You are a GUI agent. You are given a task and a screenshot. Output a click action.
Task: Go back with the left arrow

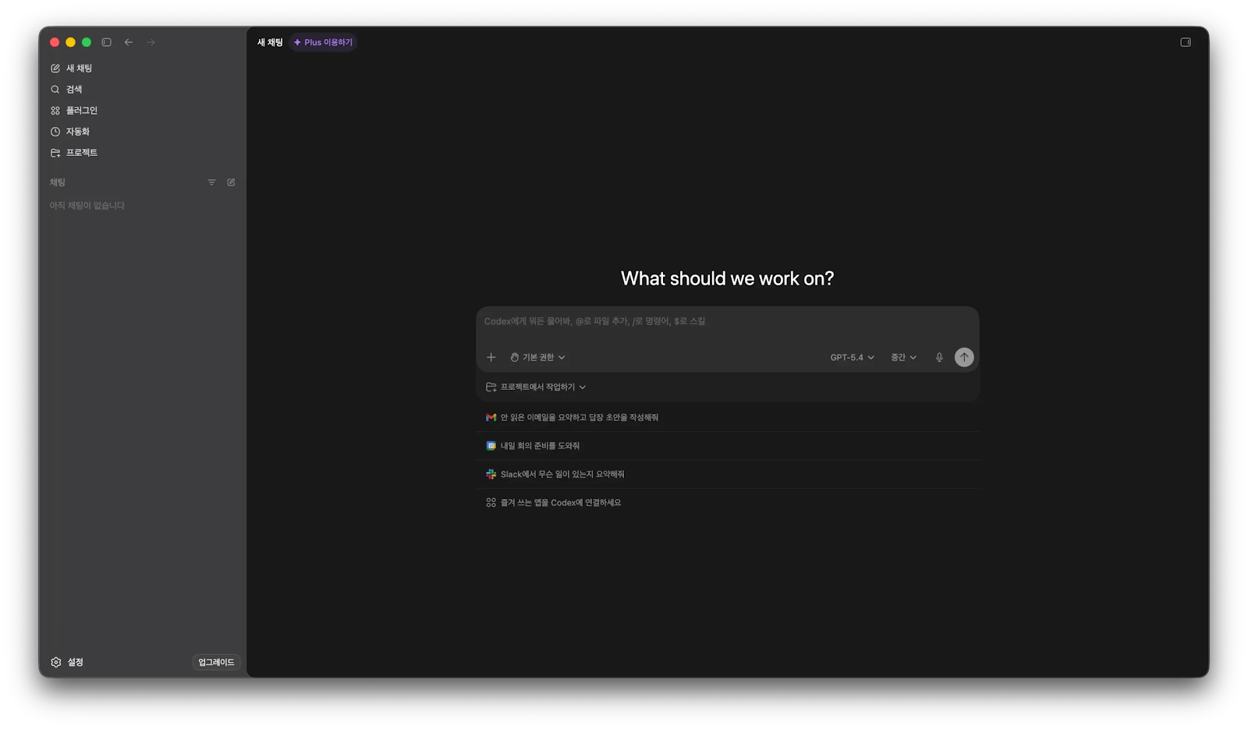click(129, 42)
